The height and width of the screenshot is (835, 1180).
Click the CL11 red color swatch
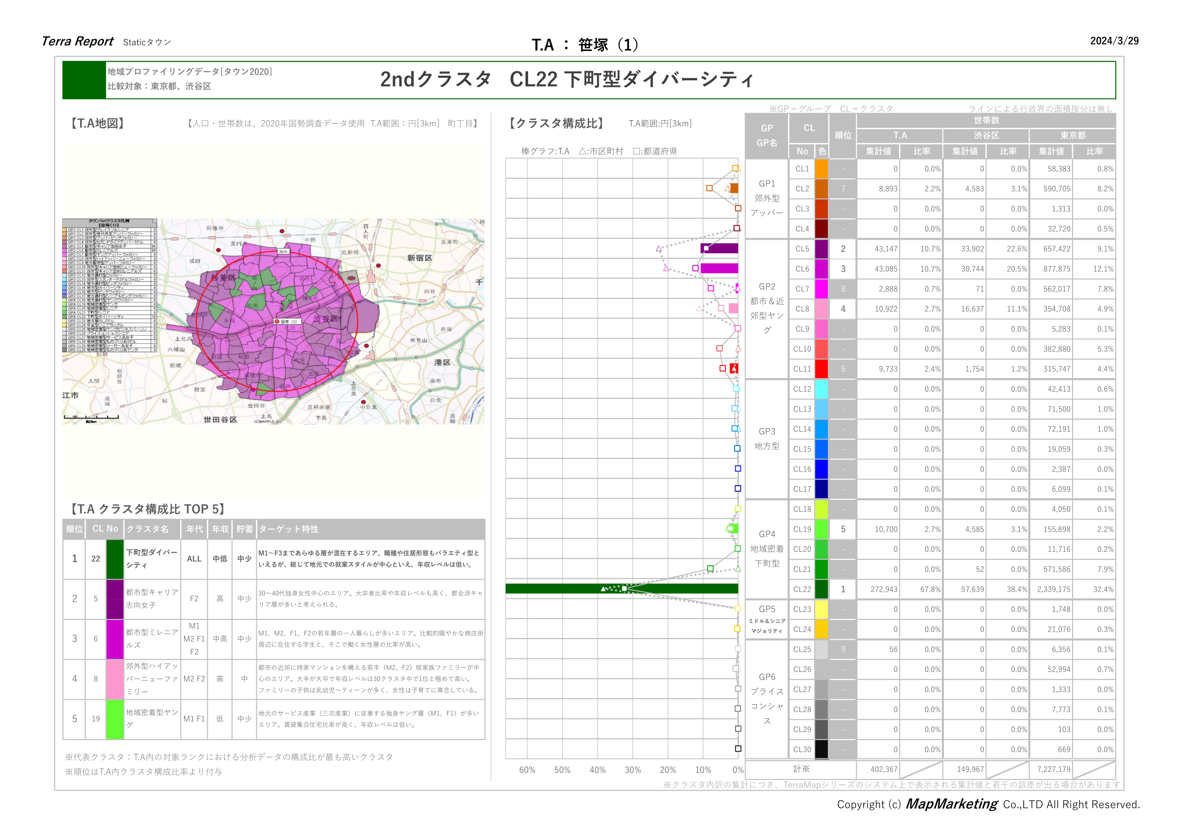coord(821,369)
